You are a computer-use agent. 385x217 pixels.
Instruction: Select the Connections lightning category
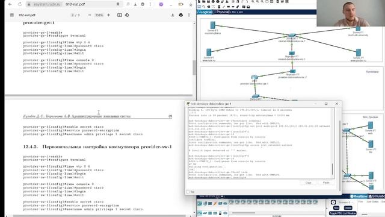pyautogui.click(x=215, y=204)
